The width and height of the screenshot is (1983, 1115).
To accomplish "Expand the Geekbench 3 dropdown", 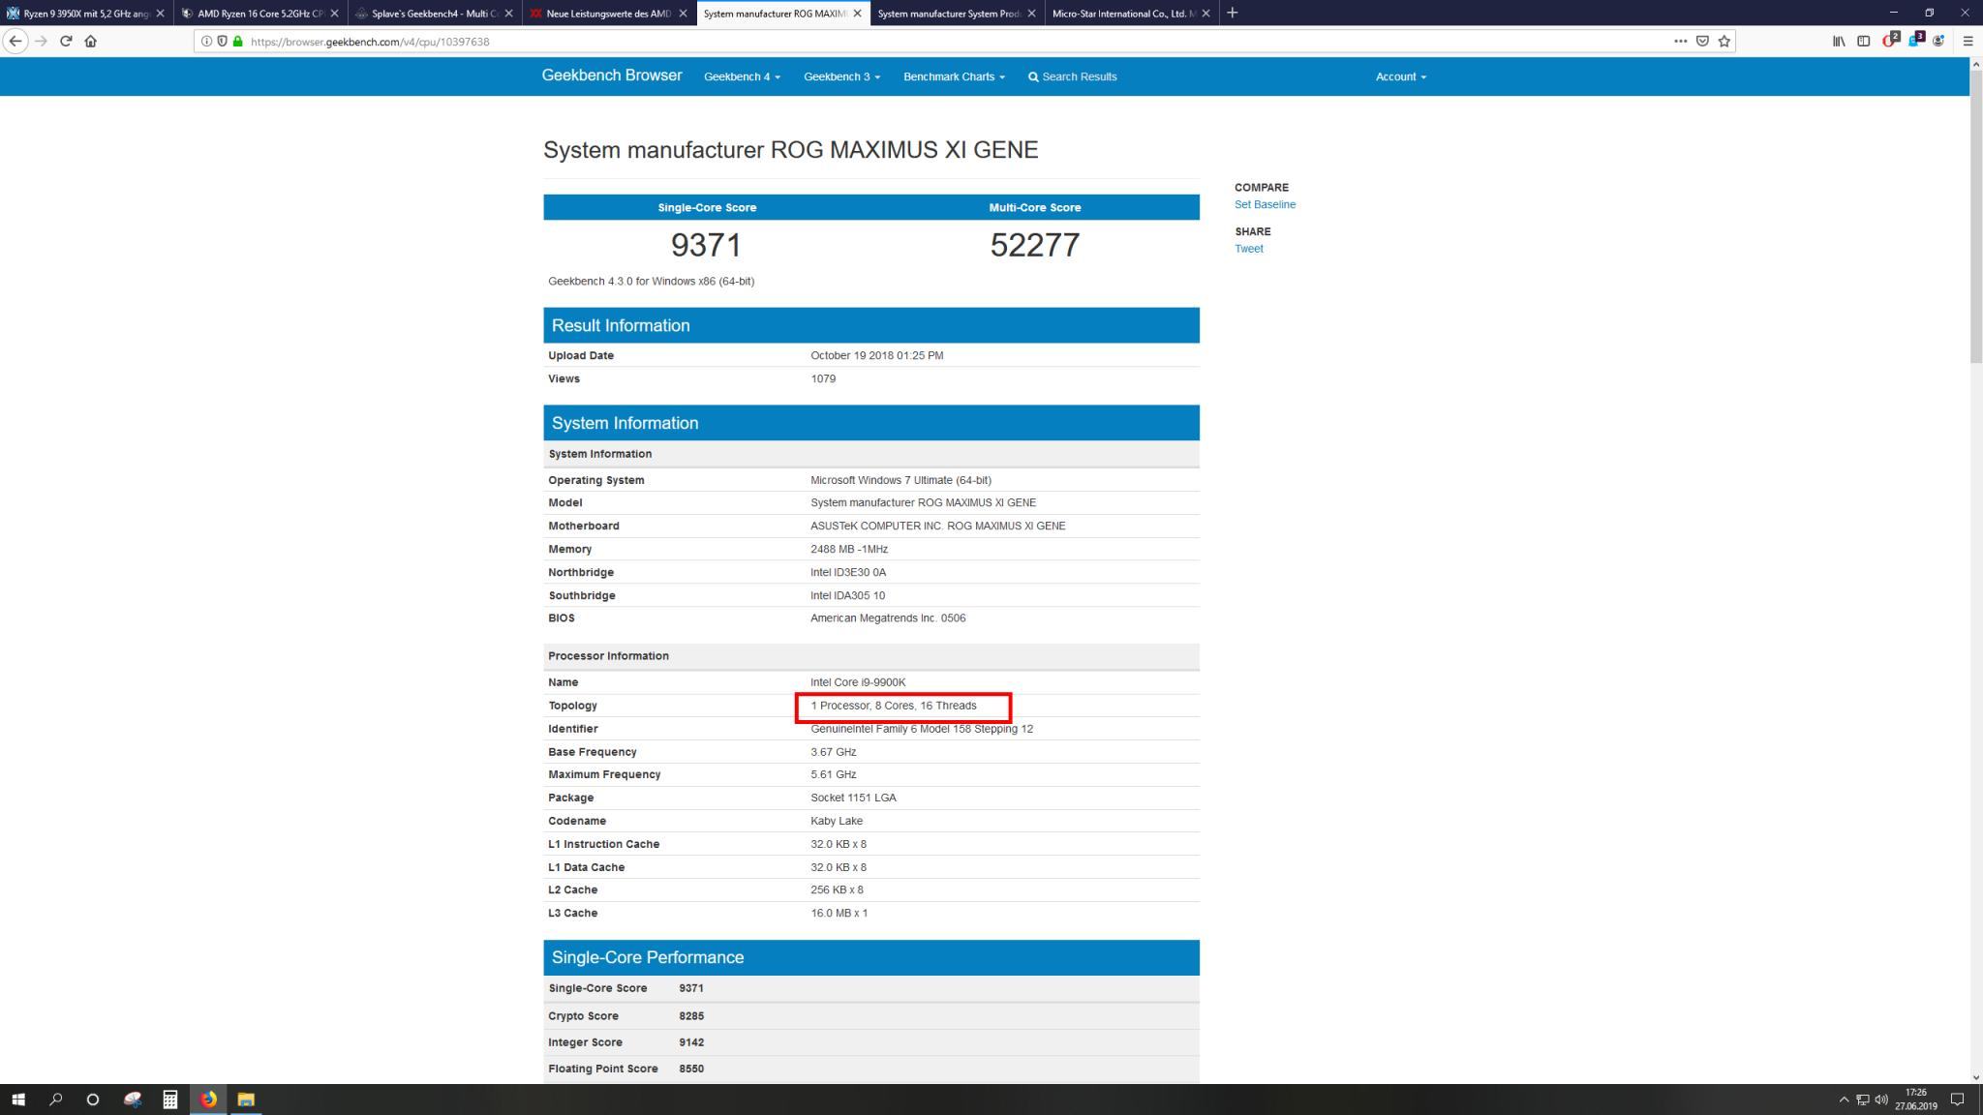I will click(841, 76).
